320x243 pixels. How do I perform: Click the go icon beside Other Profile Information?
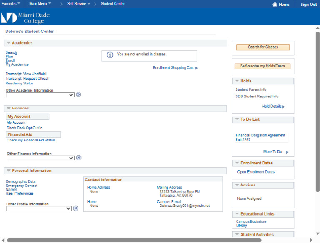(x=75, y=208)
